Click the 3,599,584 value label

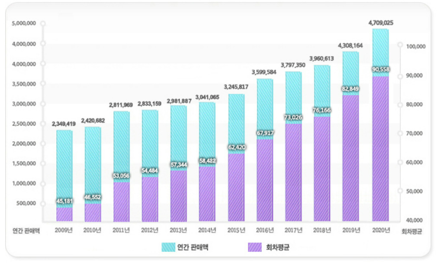(x=264, y=72)
